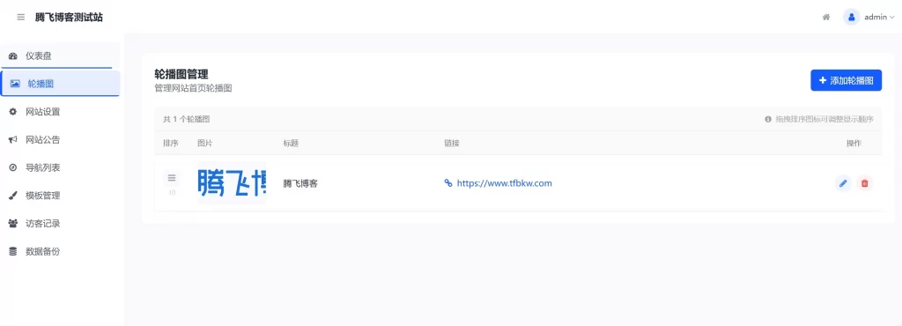The width and height of the screenshot is (902, 326).
Task: Open 网站公告 menu item
Action: click(61, 140)
